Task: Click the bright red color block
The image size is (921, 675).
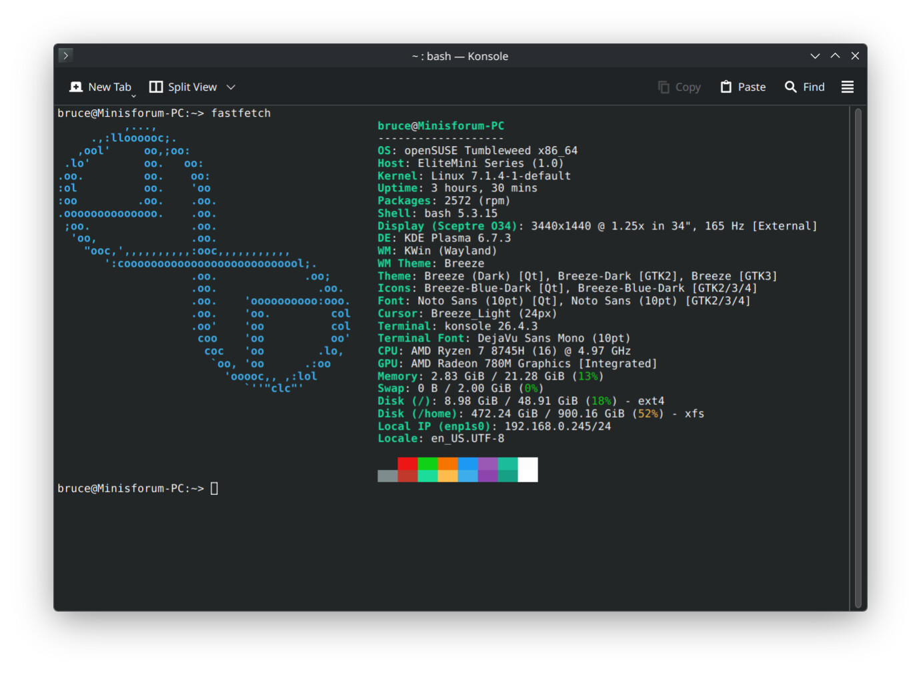Action: [407, 464]
